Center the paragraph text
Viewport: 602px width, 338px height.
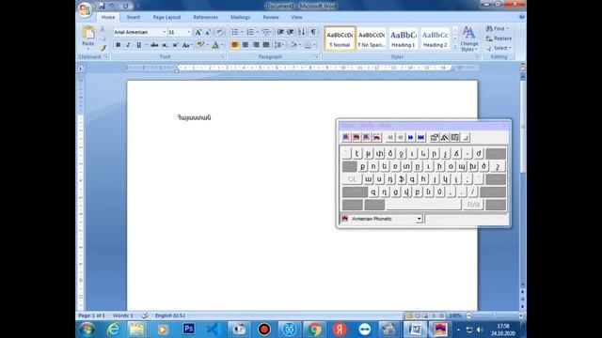[245, 45]
